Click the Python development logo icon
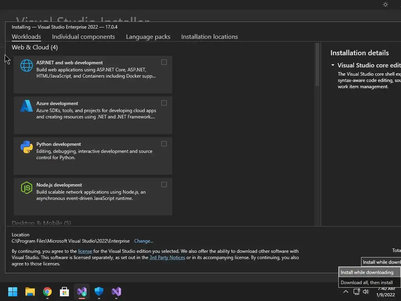The height and width of the screenshot is (301, 401). [27, 147]
